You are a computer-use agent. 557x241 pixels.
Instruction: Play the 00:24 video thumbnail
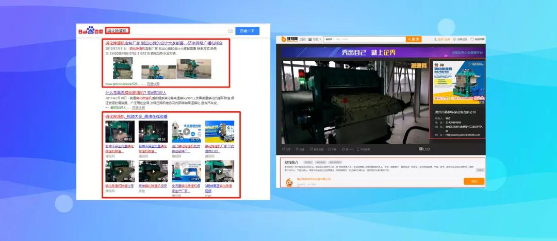tap(220, 171)
